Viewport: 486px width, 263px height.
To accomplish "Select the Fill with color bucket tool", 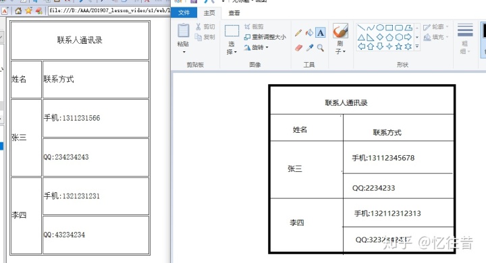I will point(309,32).
